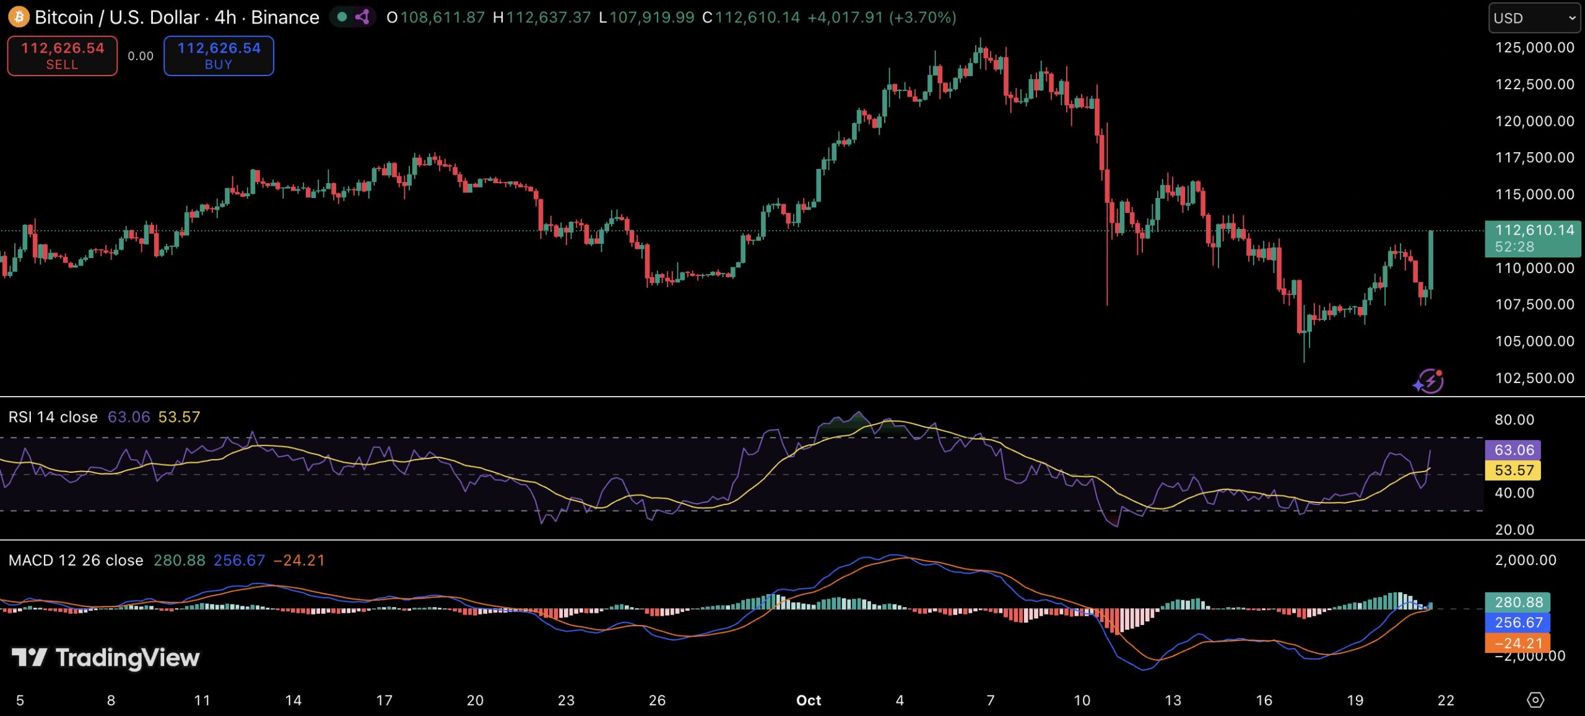
Task: Click the 0.00 spread value
Action: tap(141, 56)
